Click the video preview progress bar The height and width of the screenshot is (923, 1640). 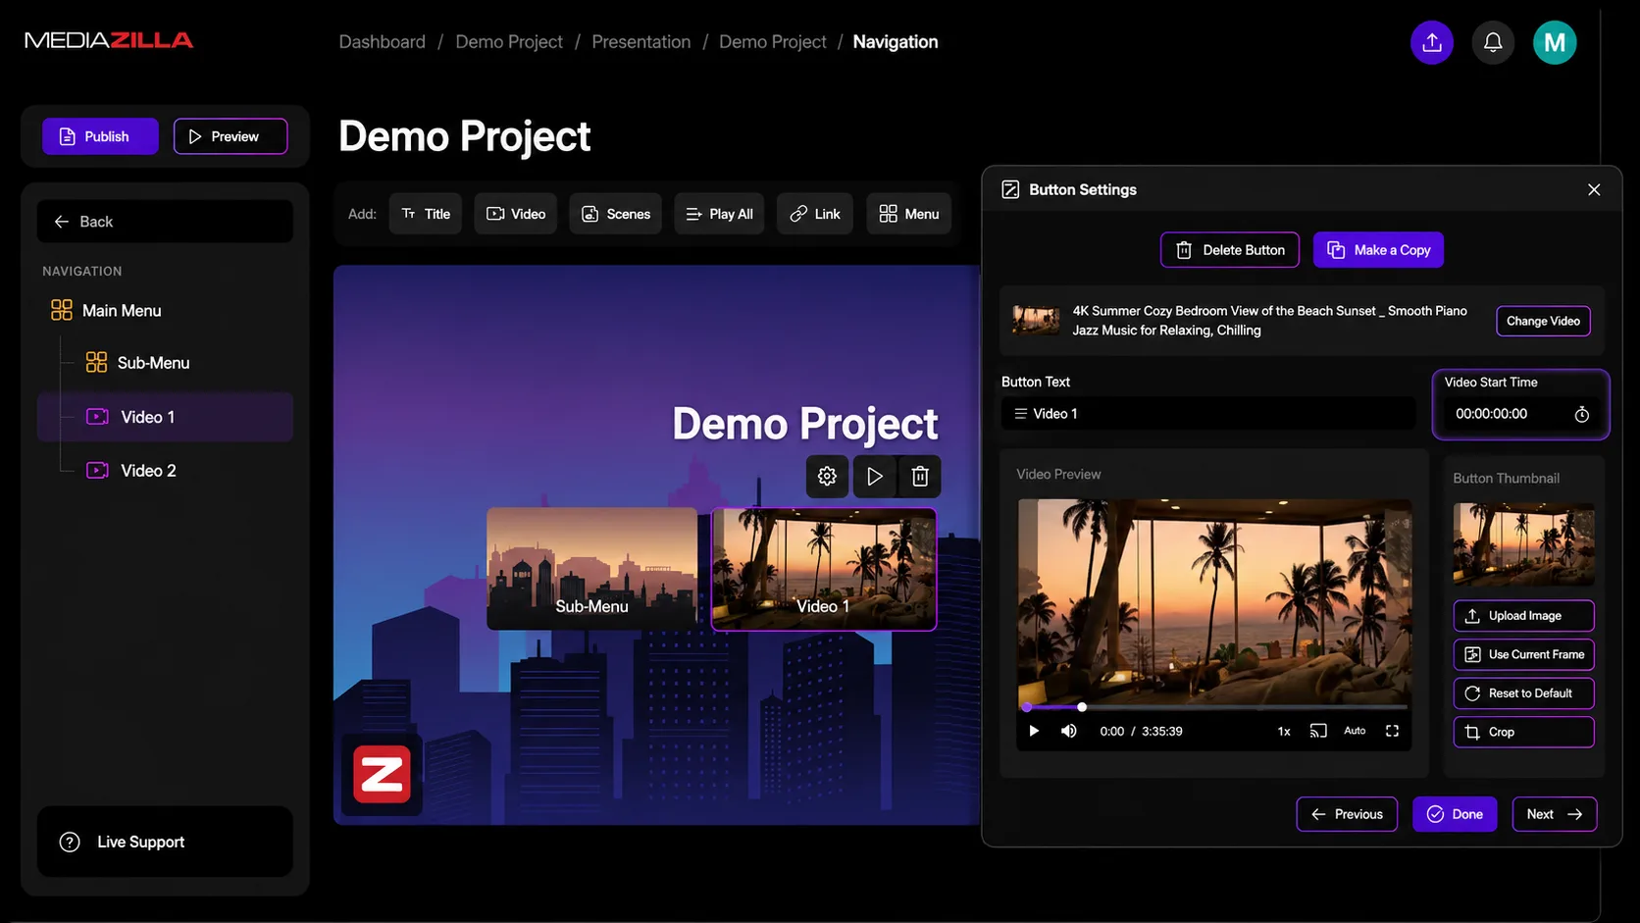1216,706
